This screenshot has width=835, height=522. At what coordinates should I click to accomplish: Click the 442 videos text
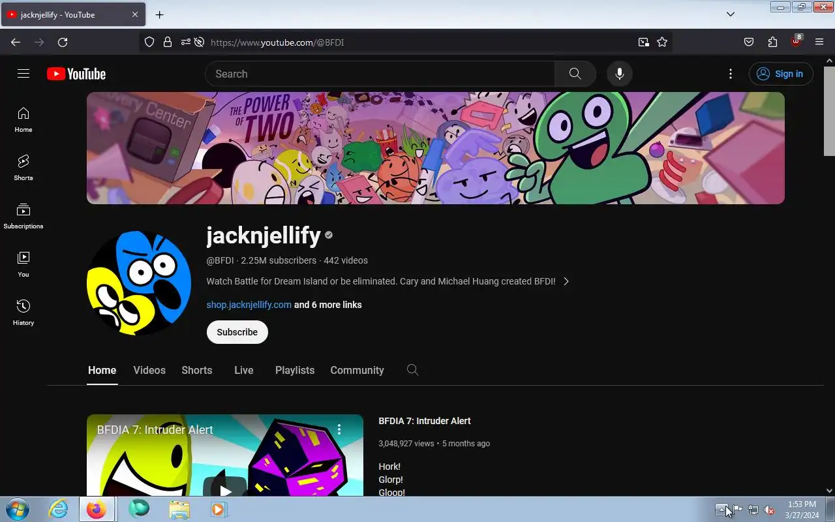[x=346, y=260]
